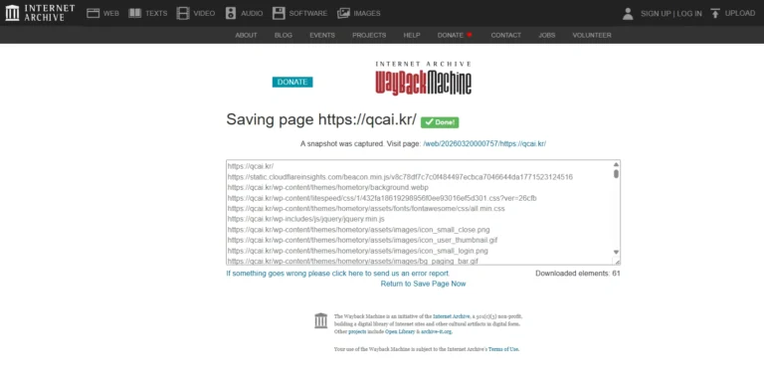Open the Texts section icon
The image size is (764, 391).
coord(134,13)
